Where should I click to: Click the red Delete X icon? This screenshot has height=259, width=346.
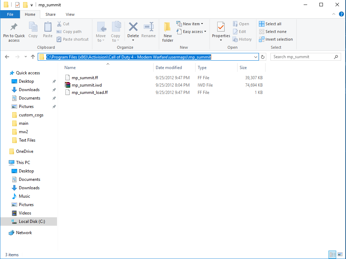[x=133, y=27]
